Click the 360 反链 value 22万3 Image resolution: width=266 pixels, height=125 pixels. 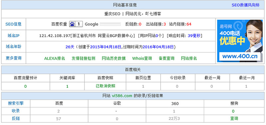pyautogui.click(x=174, y=119)
